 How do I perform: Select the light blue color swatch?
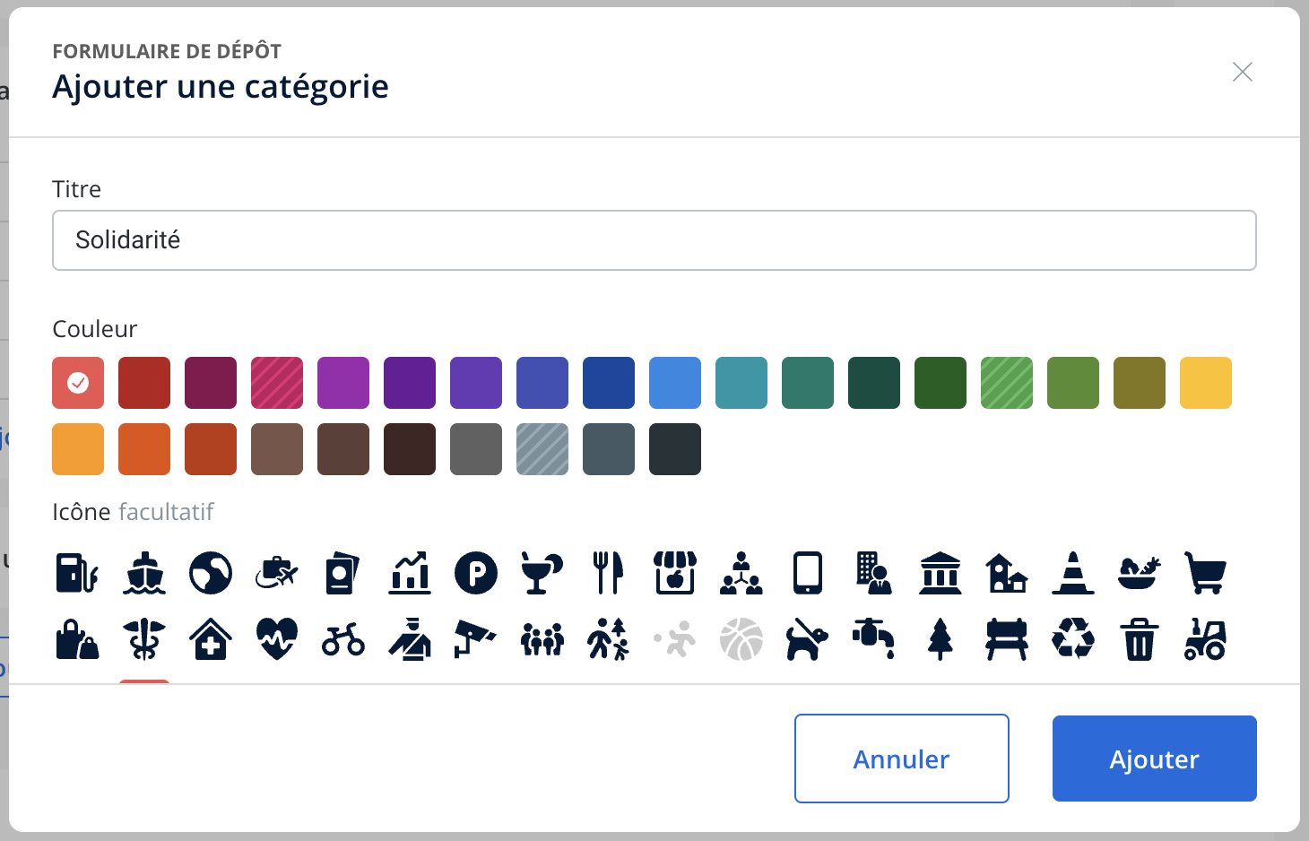[675, 383]
